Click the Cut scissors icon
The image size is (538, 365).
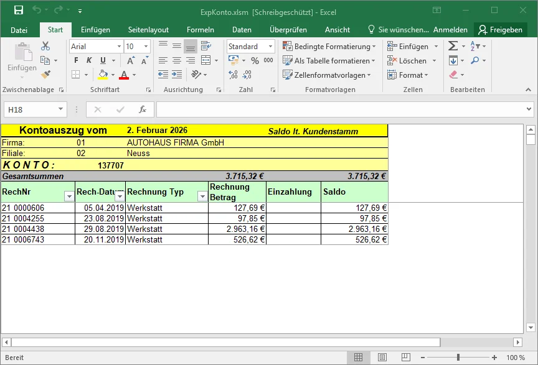45,46
